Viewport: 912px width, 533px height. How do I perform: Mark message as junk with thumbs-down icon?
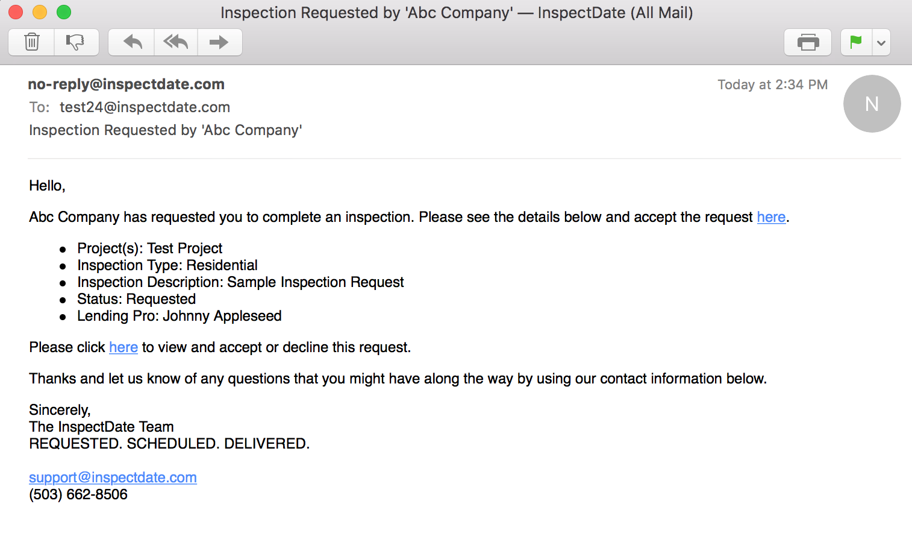point(76,42)
